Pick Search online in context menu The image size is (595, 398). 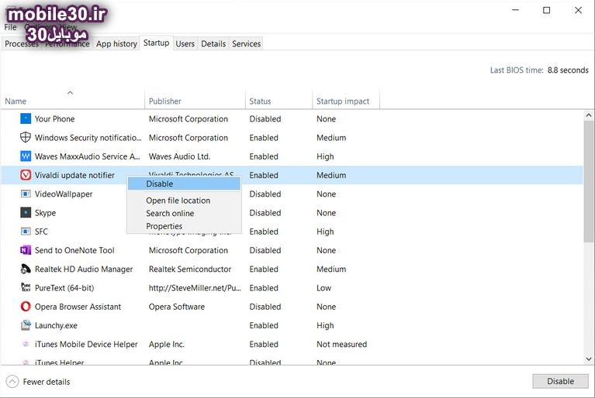click(170, 214)
